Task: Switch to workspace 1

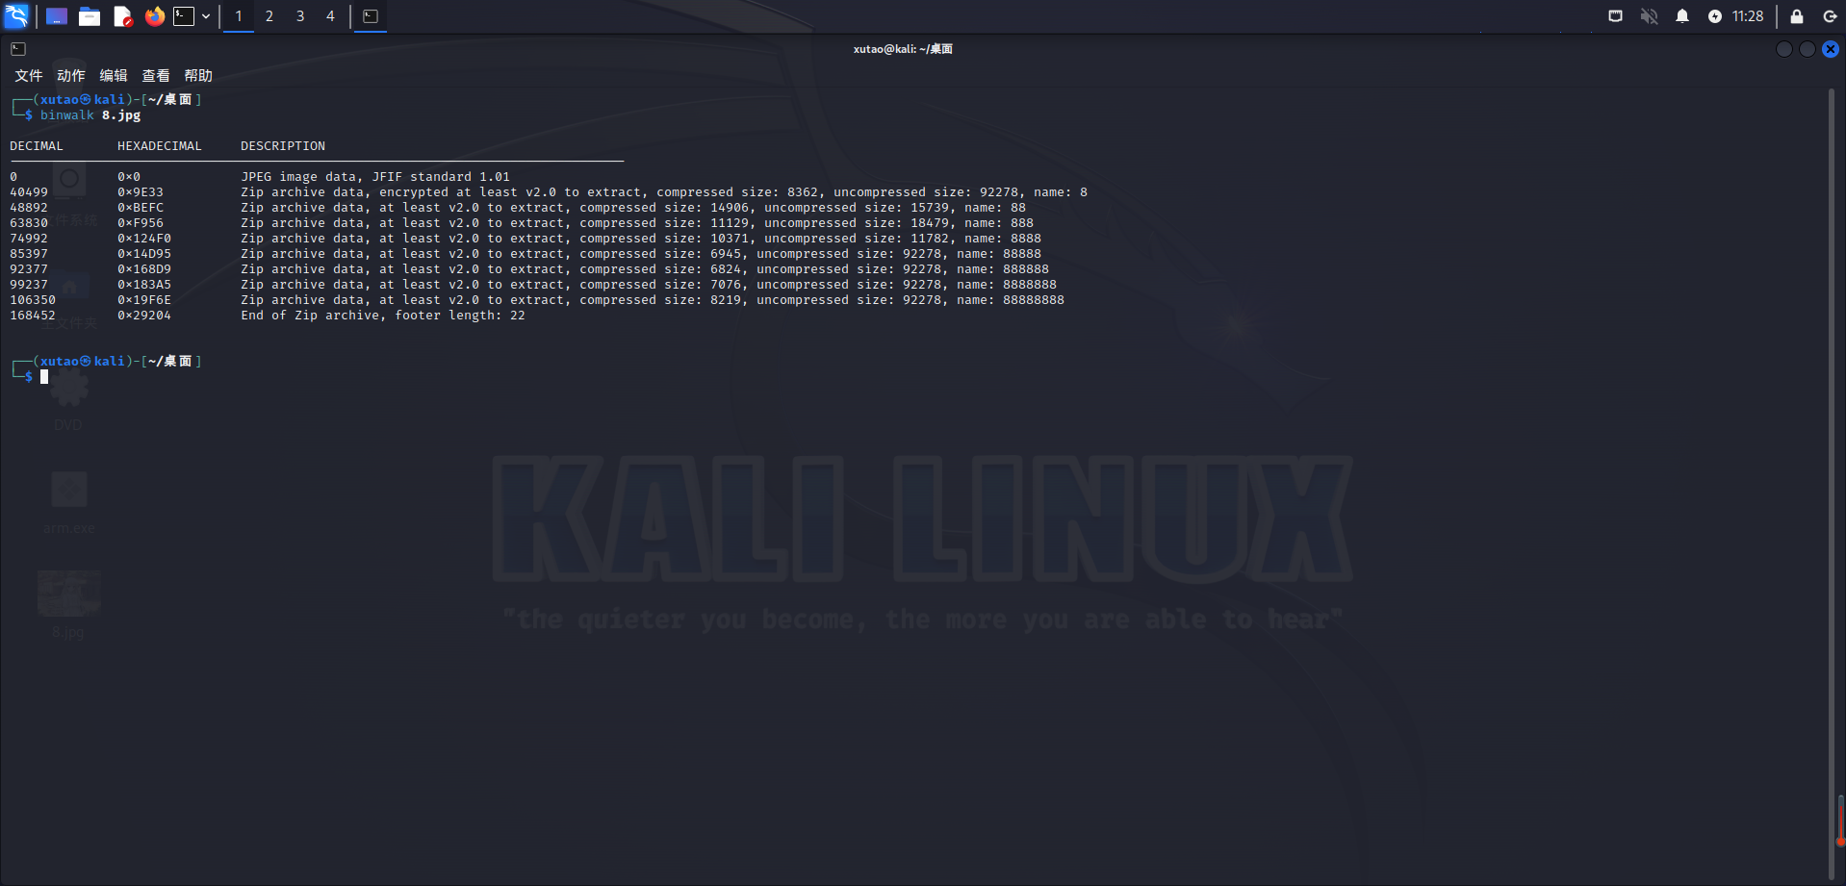Action: point(239,16)
